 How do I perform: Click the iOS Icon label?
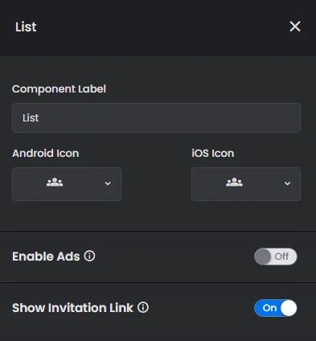[x=213, y=154]
